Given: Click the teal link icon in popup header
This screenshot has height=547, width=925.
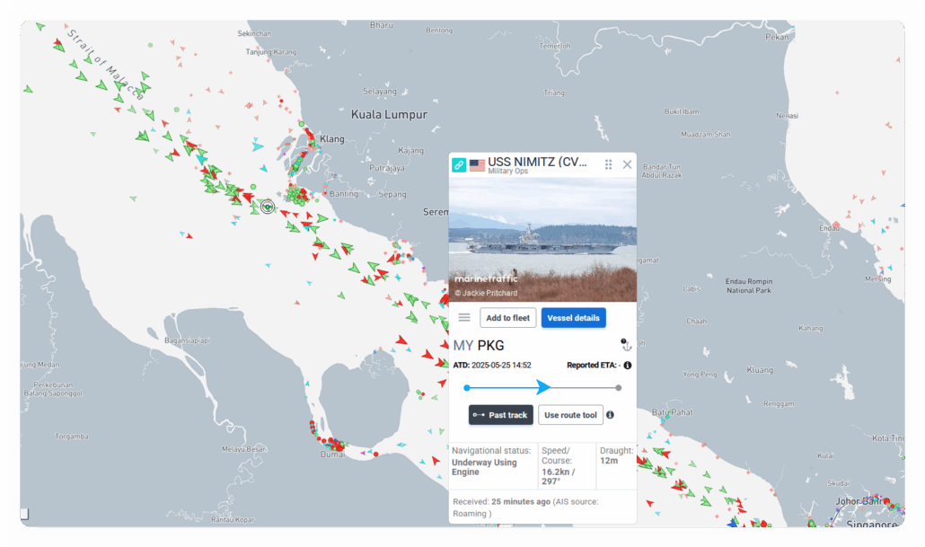Looking at the screenshot, I should (x=459, y=164).
